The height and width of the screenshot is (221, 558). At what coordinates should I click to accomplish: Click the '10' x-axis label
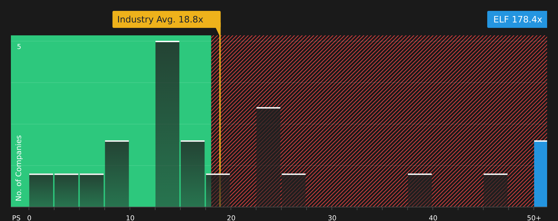click(x=130, y=218)
